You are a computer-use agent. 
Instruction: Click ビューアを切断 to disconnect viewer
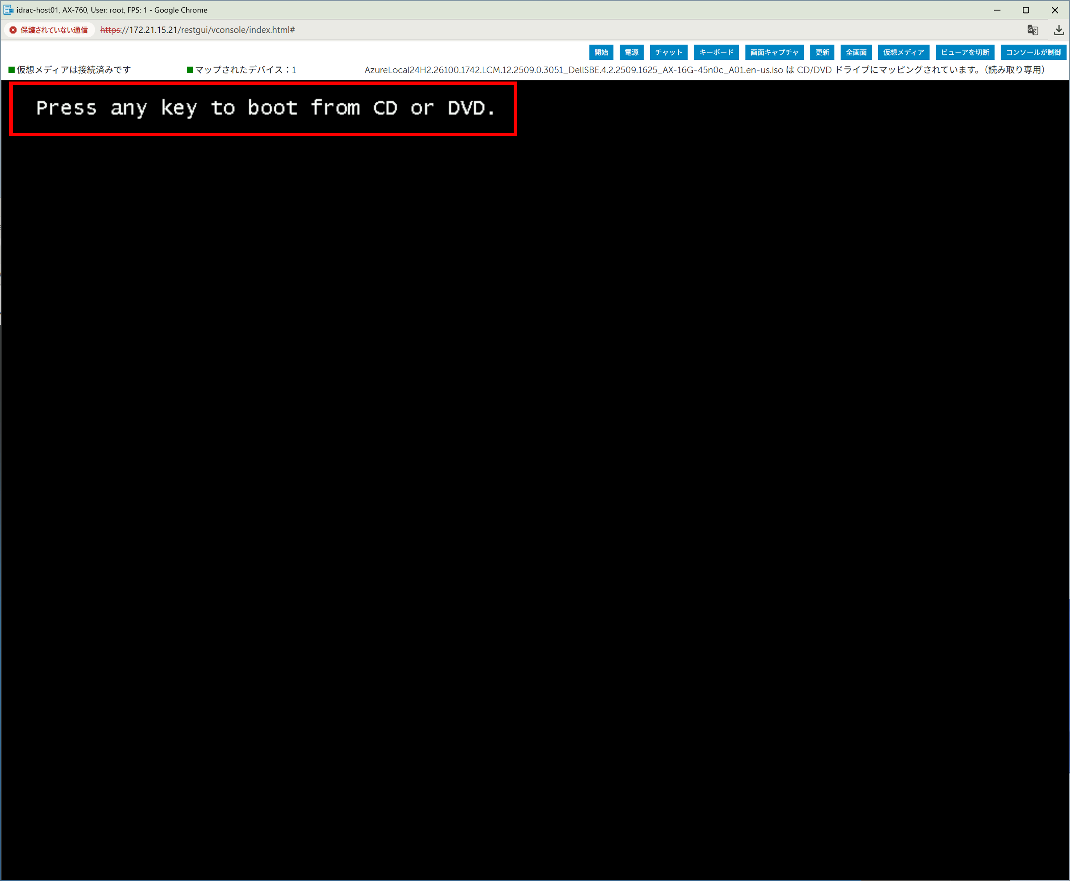coord(964,52)
